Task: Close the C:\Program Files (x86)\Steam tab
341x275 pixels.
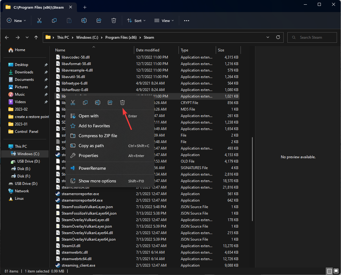Action: click(x=71, y=7)
